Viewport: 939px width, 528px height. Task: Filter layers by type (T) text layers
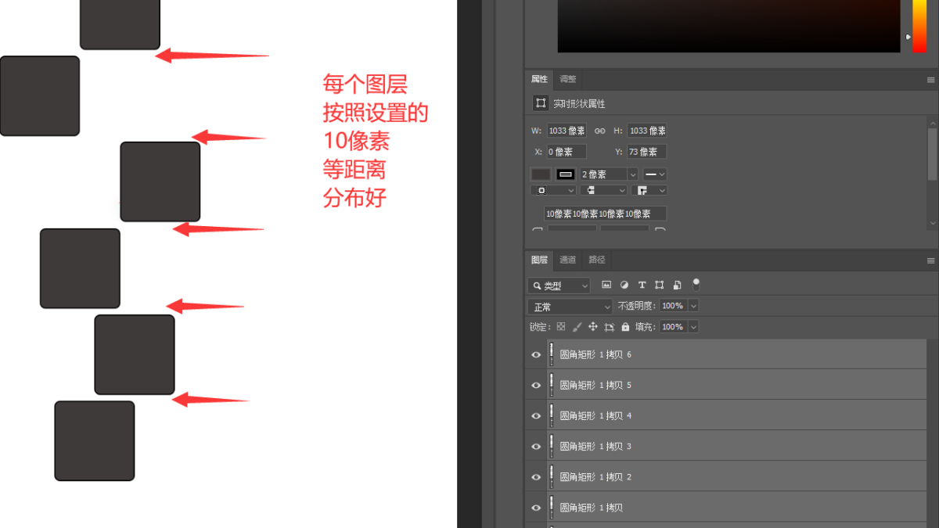642,286
